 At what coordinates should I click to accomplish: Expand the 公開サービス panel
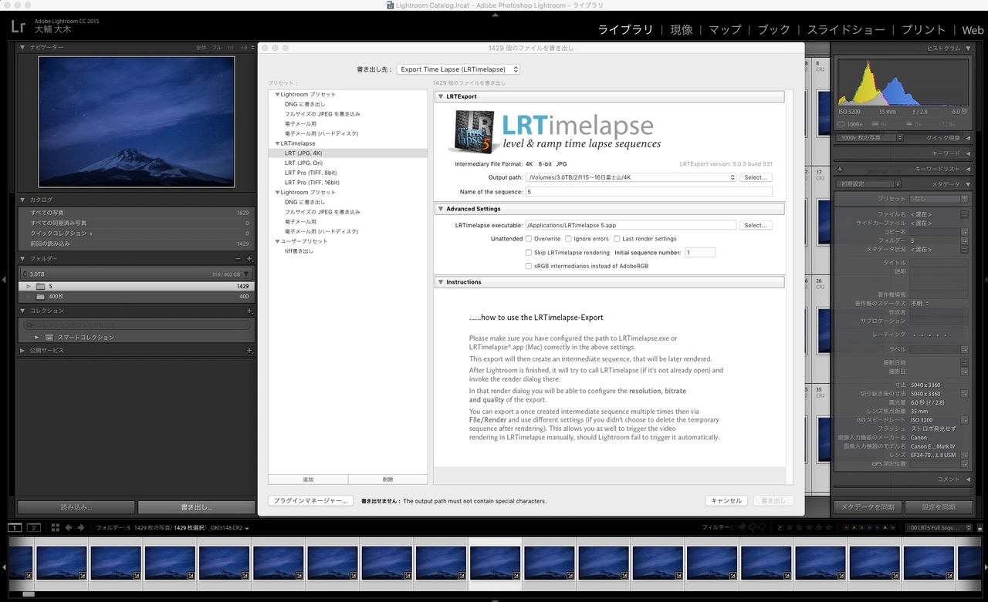click(x=22, y=351)
